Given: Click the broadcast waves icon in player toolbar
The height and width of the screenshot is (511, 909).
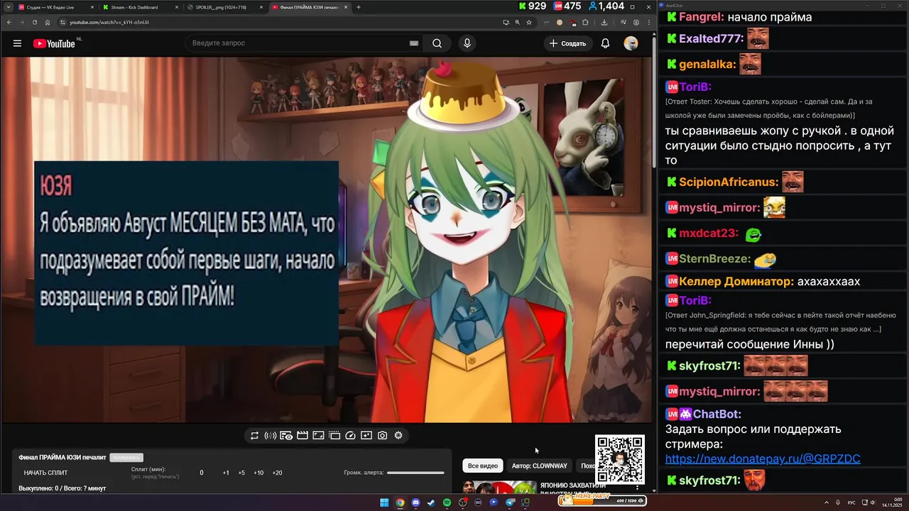Looking at the screenshot, I should click(271, 435).
